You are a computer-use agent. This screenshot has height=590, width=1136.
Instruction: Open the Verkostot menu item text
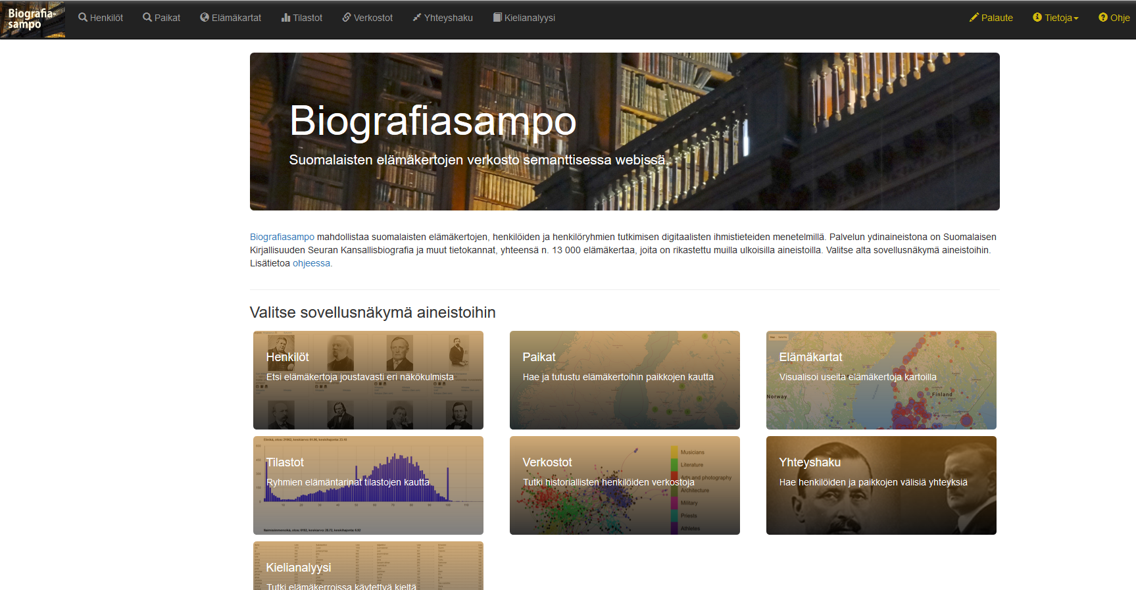[373, 18]
